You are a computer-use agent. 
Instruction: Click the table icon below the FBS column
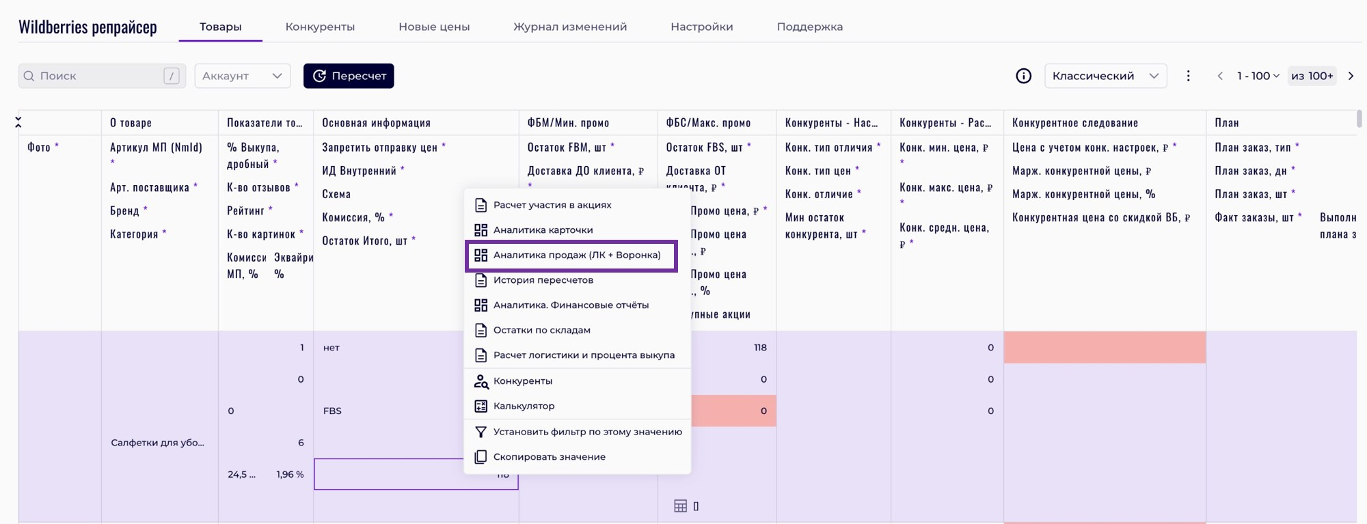coord(680,506)
